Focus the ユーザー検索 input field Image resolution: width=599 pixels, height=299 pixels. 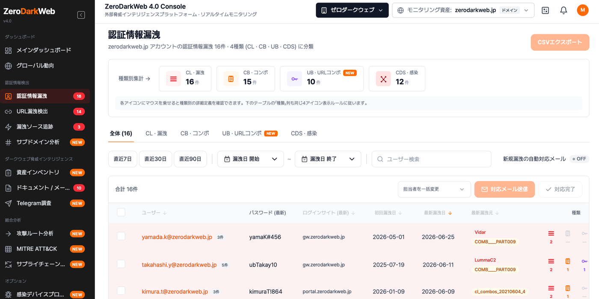(x=431, y=159)
